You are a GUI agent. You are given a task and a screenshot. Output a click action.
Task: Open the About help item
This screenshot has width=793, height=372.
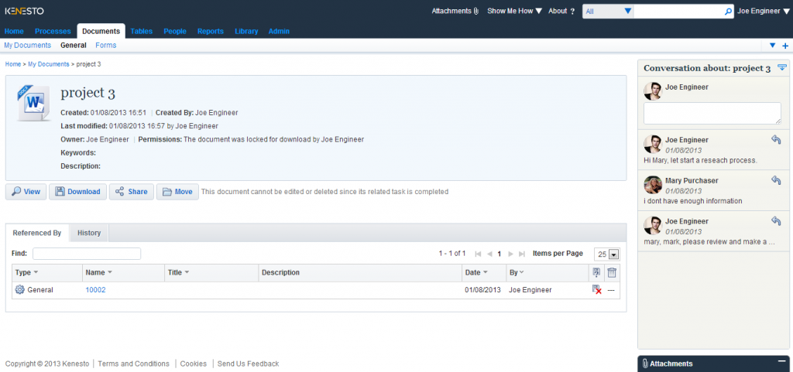[x=561, y=11]
